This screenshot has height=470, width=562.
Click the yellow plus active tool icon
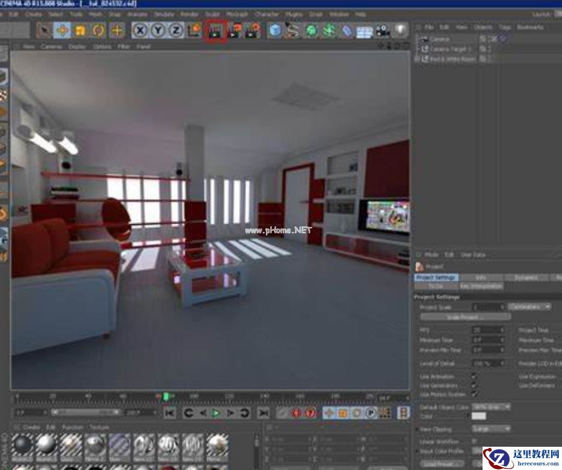pyautogui.click(x=117, y=31)
